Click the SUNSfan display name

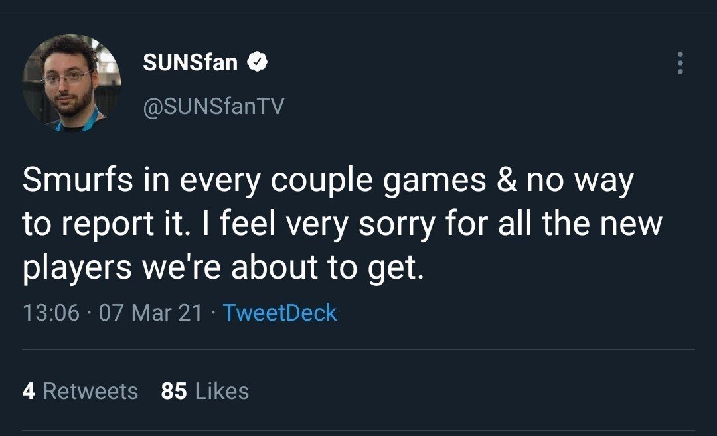click(x=190, y=63)
